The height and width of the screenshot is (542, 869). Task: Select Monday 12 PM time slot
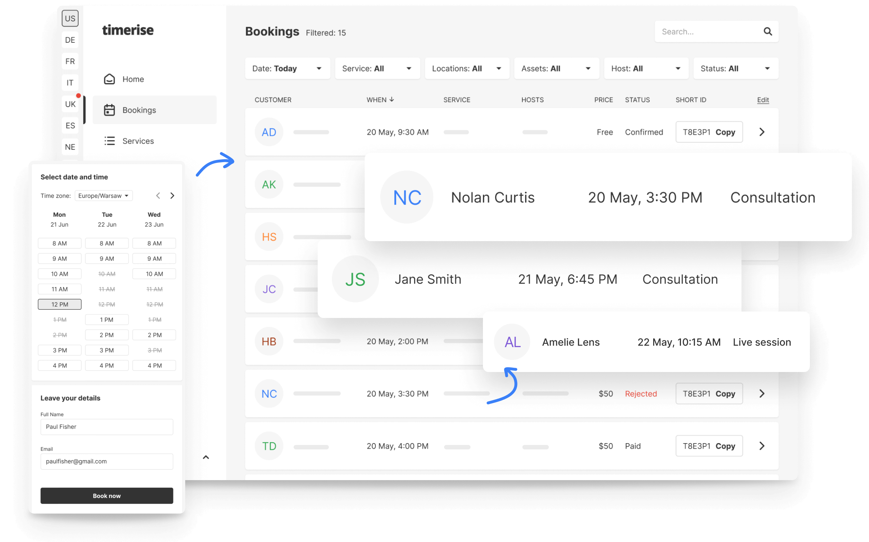pyautogui.click(x=59, y=304)
